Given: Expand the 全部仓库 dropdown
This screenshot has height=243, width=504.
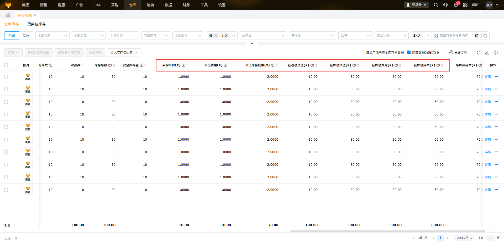Looking at the screenshot, I should click(52, 36).
